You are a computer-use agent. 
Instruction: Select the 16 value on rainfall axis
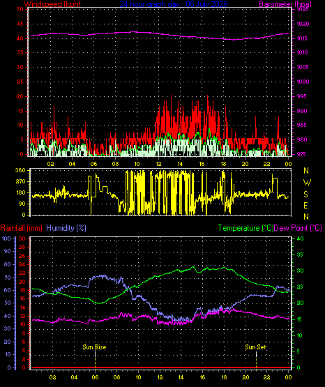click(x=22, y=298)
